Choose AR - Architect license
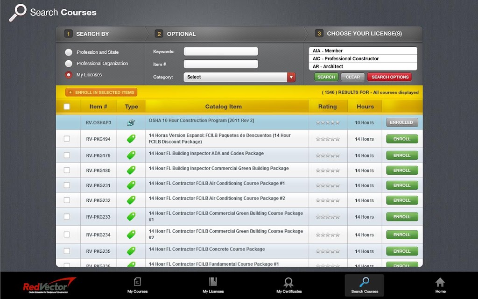Viewport: 478px width, 299px height. 363,66
